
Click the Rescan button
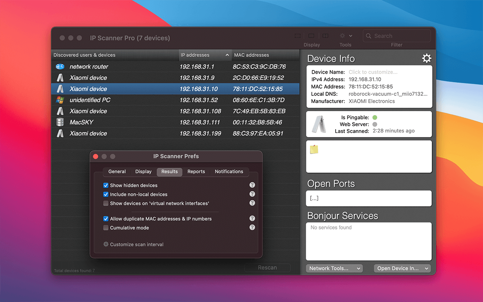click(267, 268)
